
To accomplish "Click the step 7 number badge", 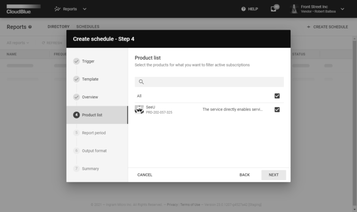I will (x=77, y=168).
